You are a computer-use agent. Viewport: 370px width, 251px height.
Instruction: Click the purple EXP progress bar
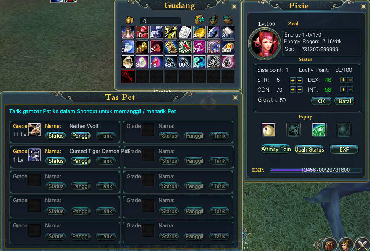click(315, 170)
